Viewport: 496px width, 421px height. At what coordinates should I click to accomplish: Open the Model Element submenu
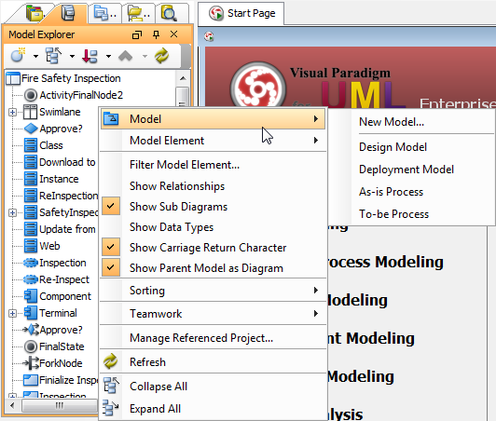click(x=213, y=141)
